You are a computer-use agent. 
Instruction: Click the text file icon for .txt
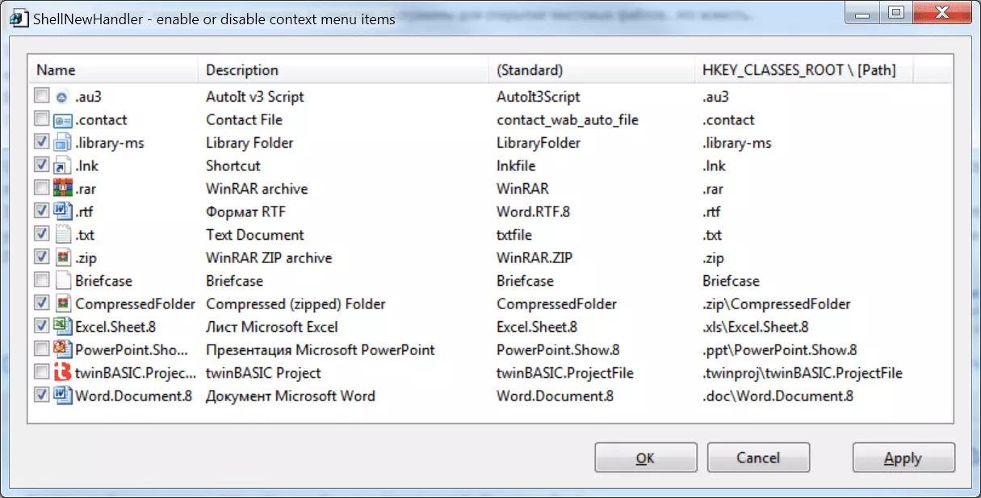63,235
